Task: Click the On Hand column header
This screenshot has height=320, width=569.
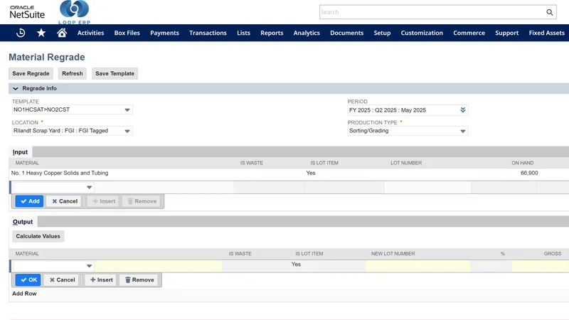Action: [523, 163]
